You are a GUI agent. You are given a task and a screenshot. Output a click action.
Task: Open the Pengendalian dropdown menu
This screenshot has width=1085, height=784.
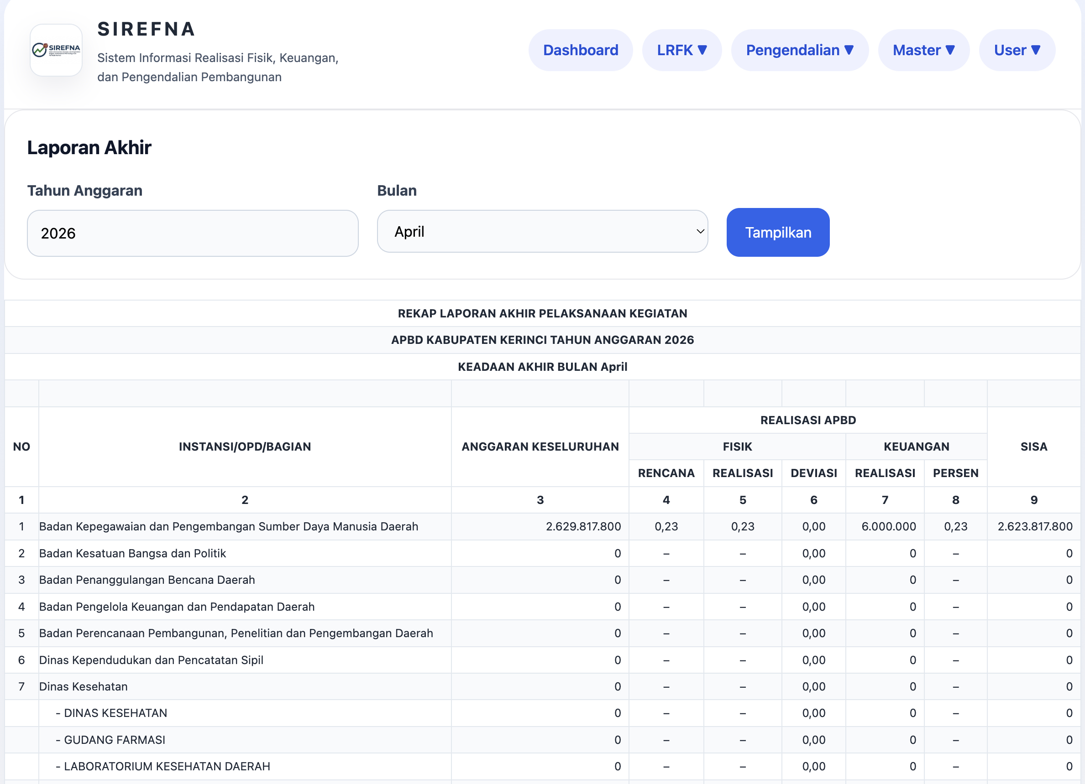799,50
